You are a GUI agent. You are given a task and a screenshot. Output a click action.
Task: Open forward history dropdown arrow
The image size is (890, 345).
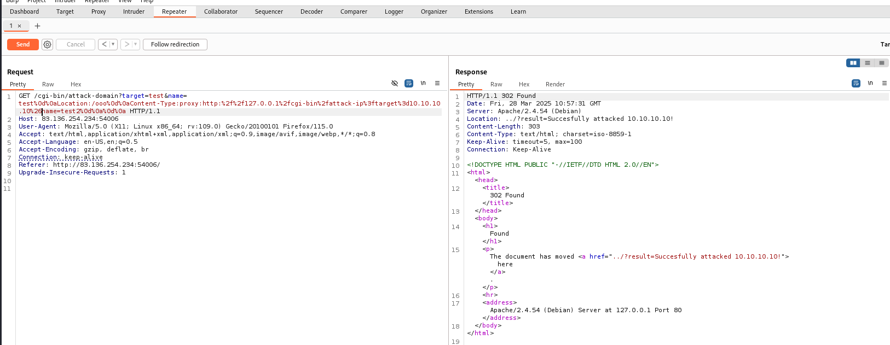pos(136,44)
